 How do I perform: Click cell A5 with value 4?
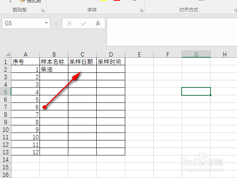(25, 92)
